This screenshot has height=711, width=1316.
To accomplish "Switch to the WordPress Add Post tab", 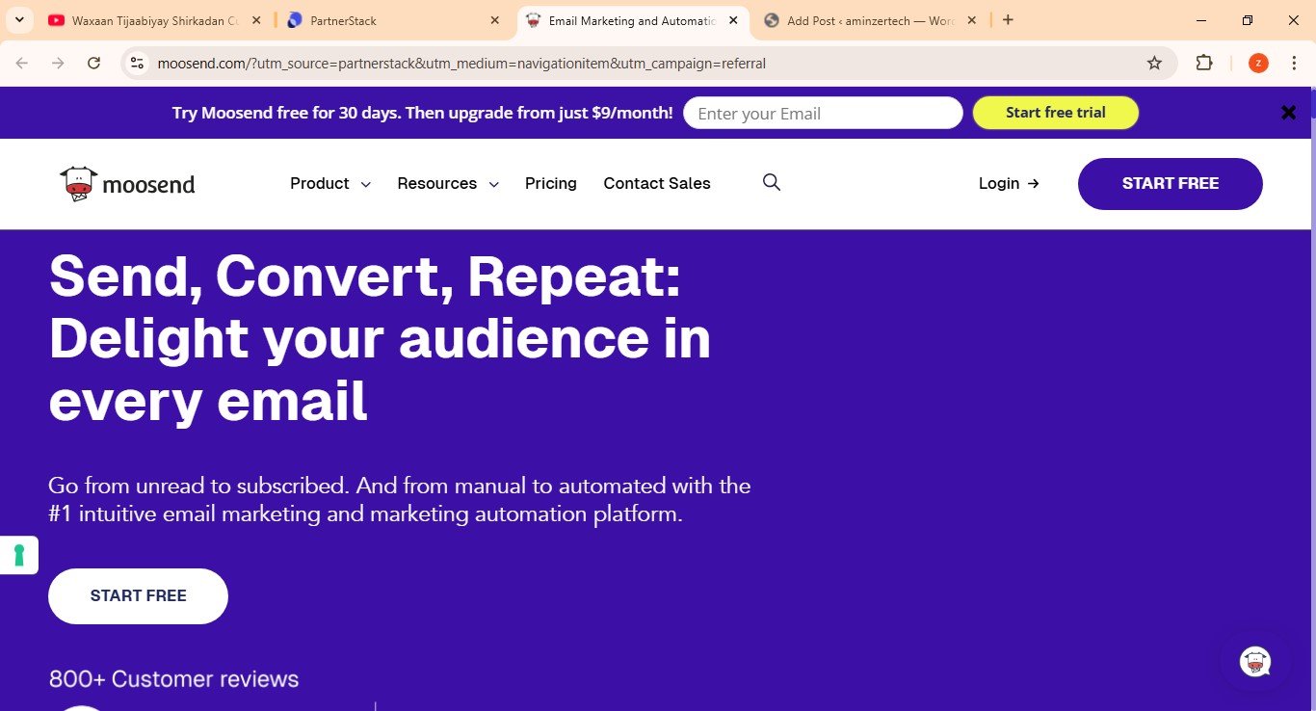I will 862,19.
